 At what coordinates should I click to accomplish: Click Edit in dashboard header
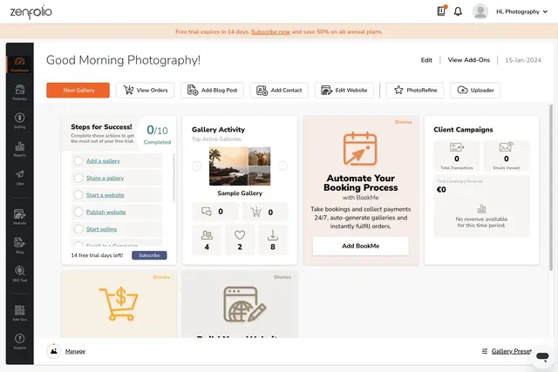pos(426,60)
